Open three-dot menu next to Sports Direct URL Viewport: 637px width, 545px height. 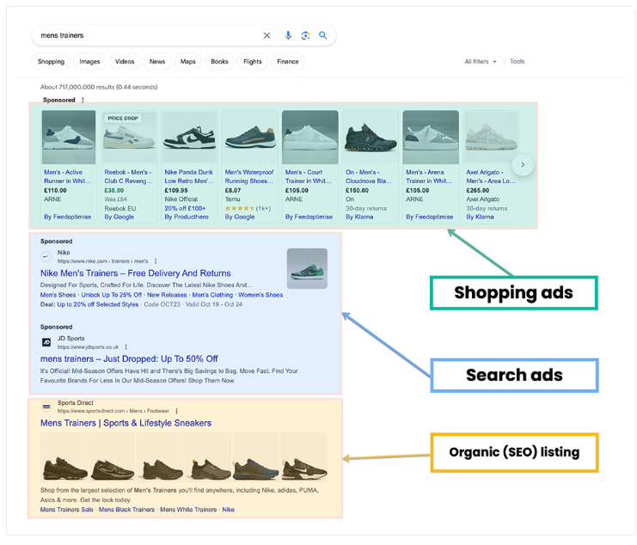tap(177, 411)
